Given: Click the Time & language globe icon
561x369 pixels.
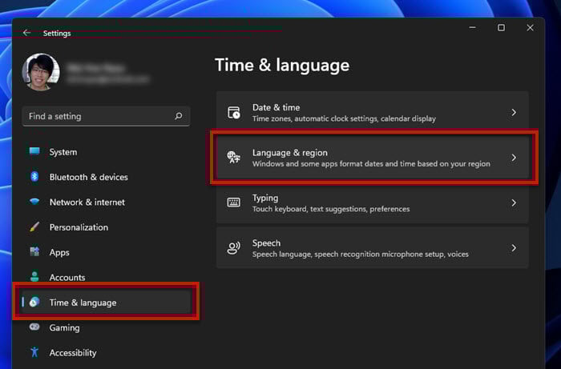Looking at the screenshot, I should tap(34, 303).
